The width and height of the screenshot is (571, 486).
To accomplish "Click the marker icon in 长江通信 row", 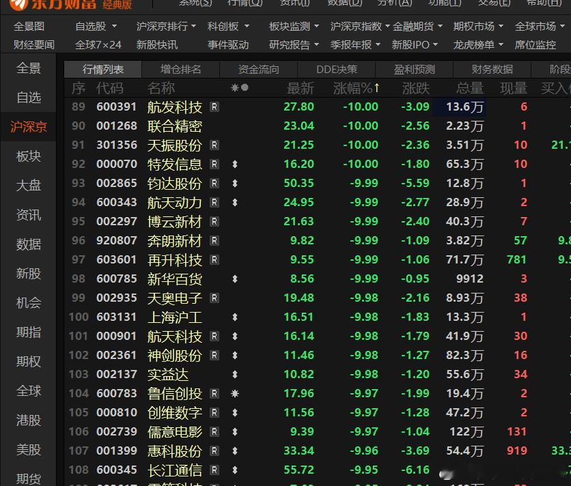I will coord(235,470).
